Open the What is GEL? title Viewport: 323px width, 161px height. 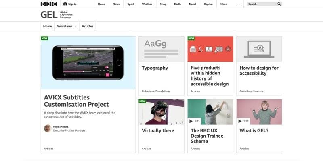254,130
